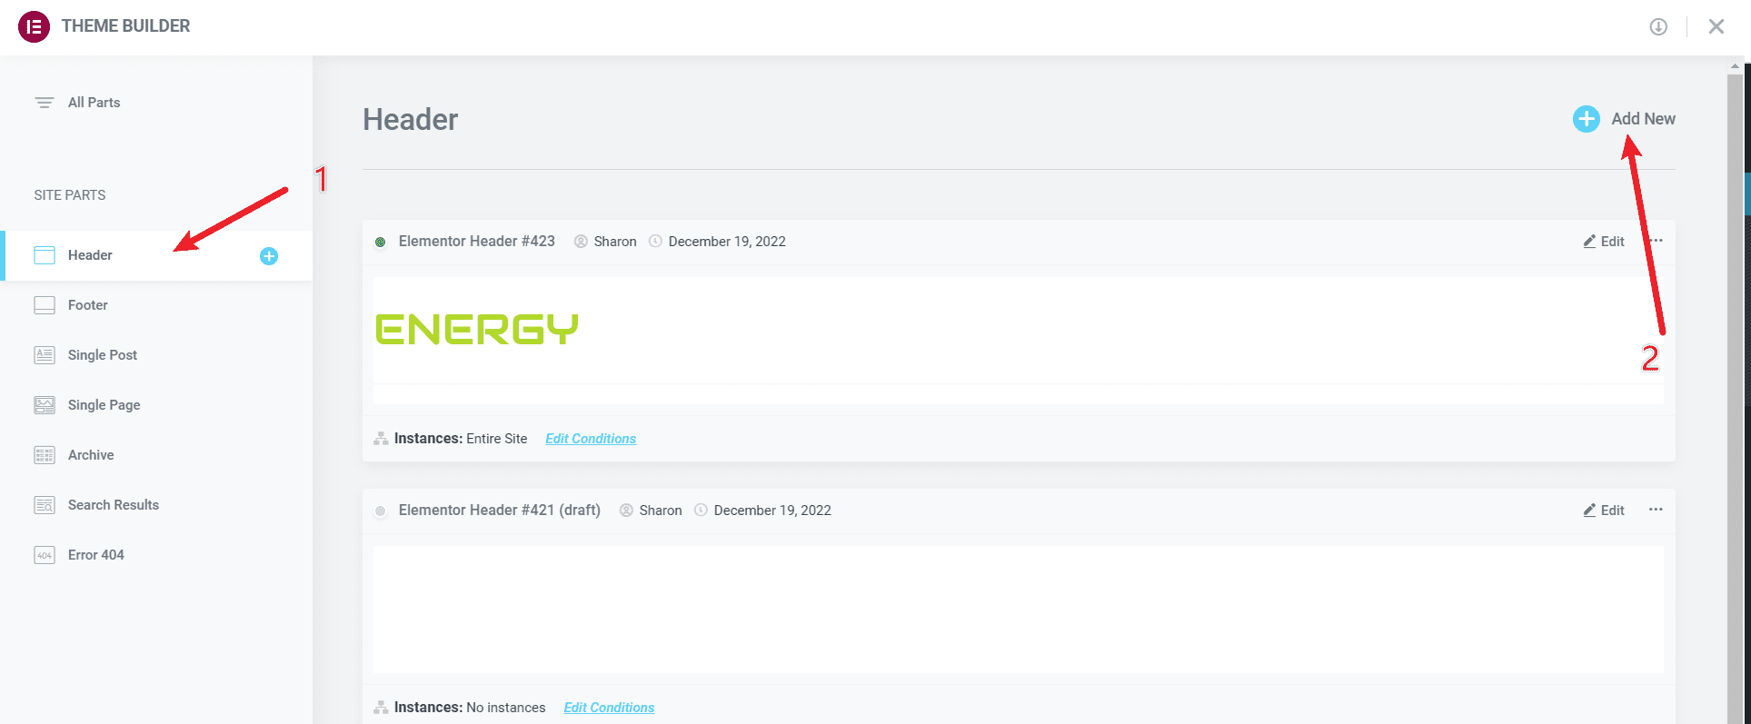Open Edit Conditions for Entire Site header

[591, 439]
